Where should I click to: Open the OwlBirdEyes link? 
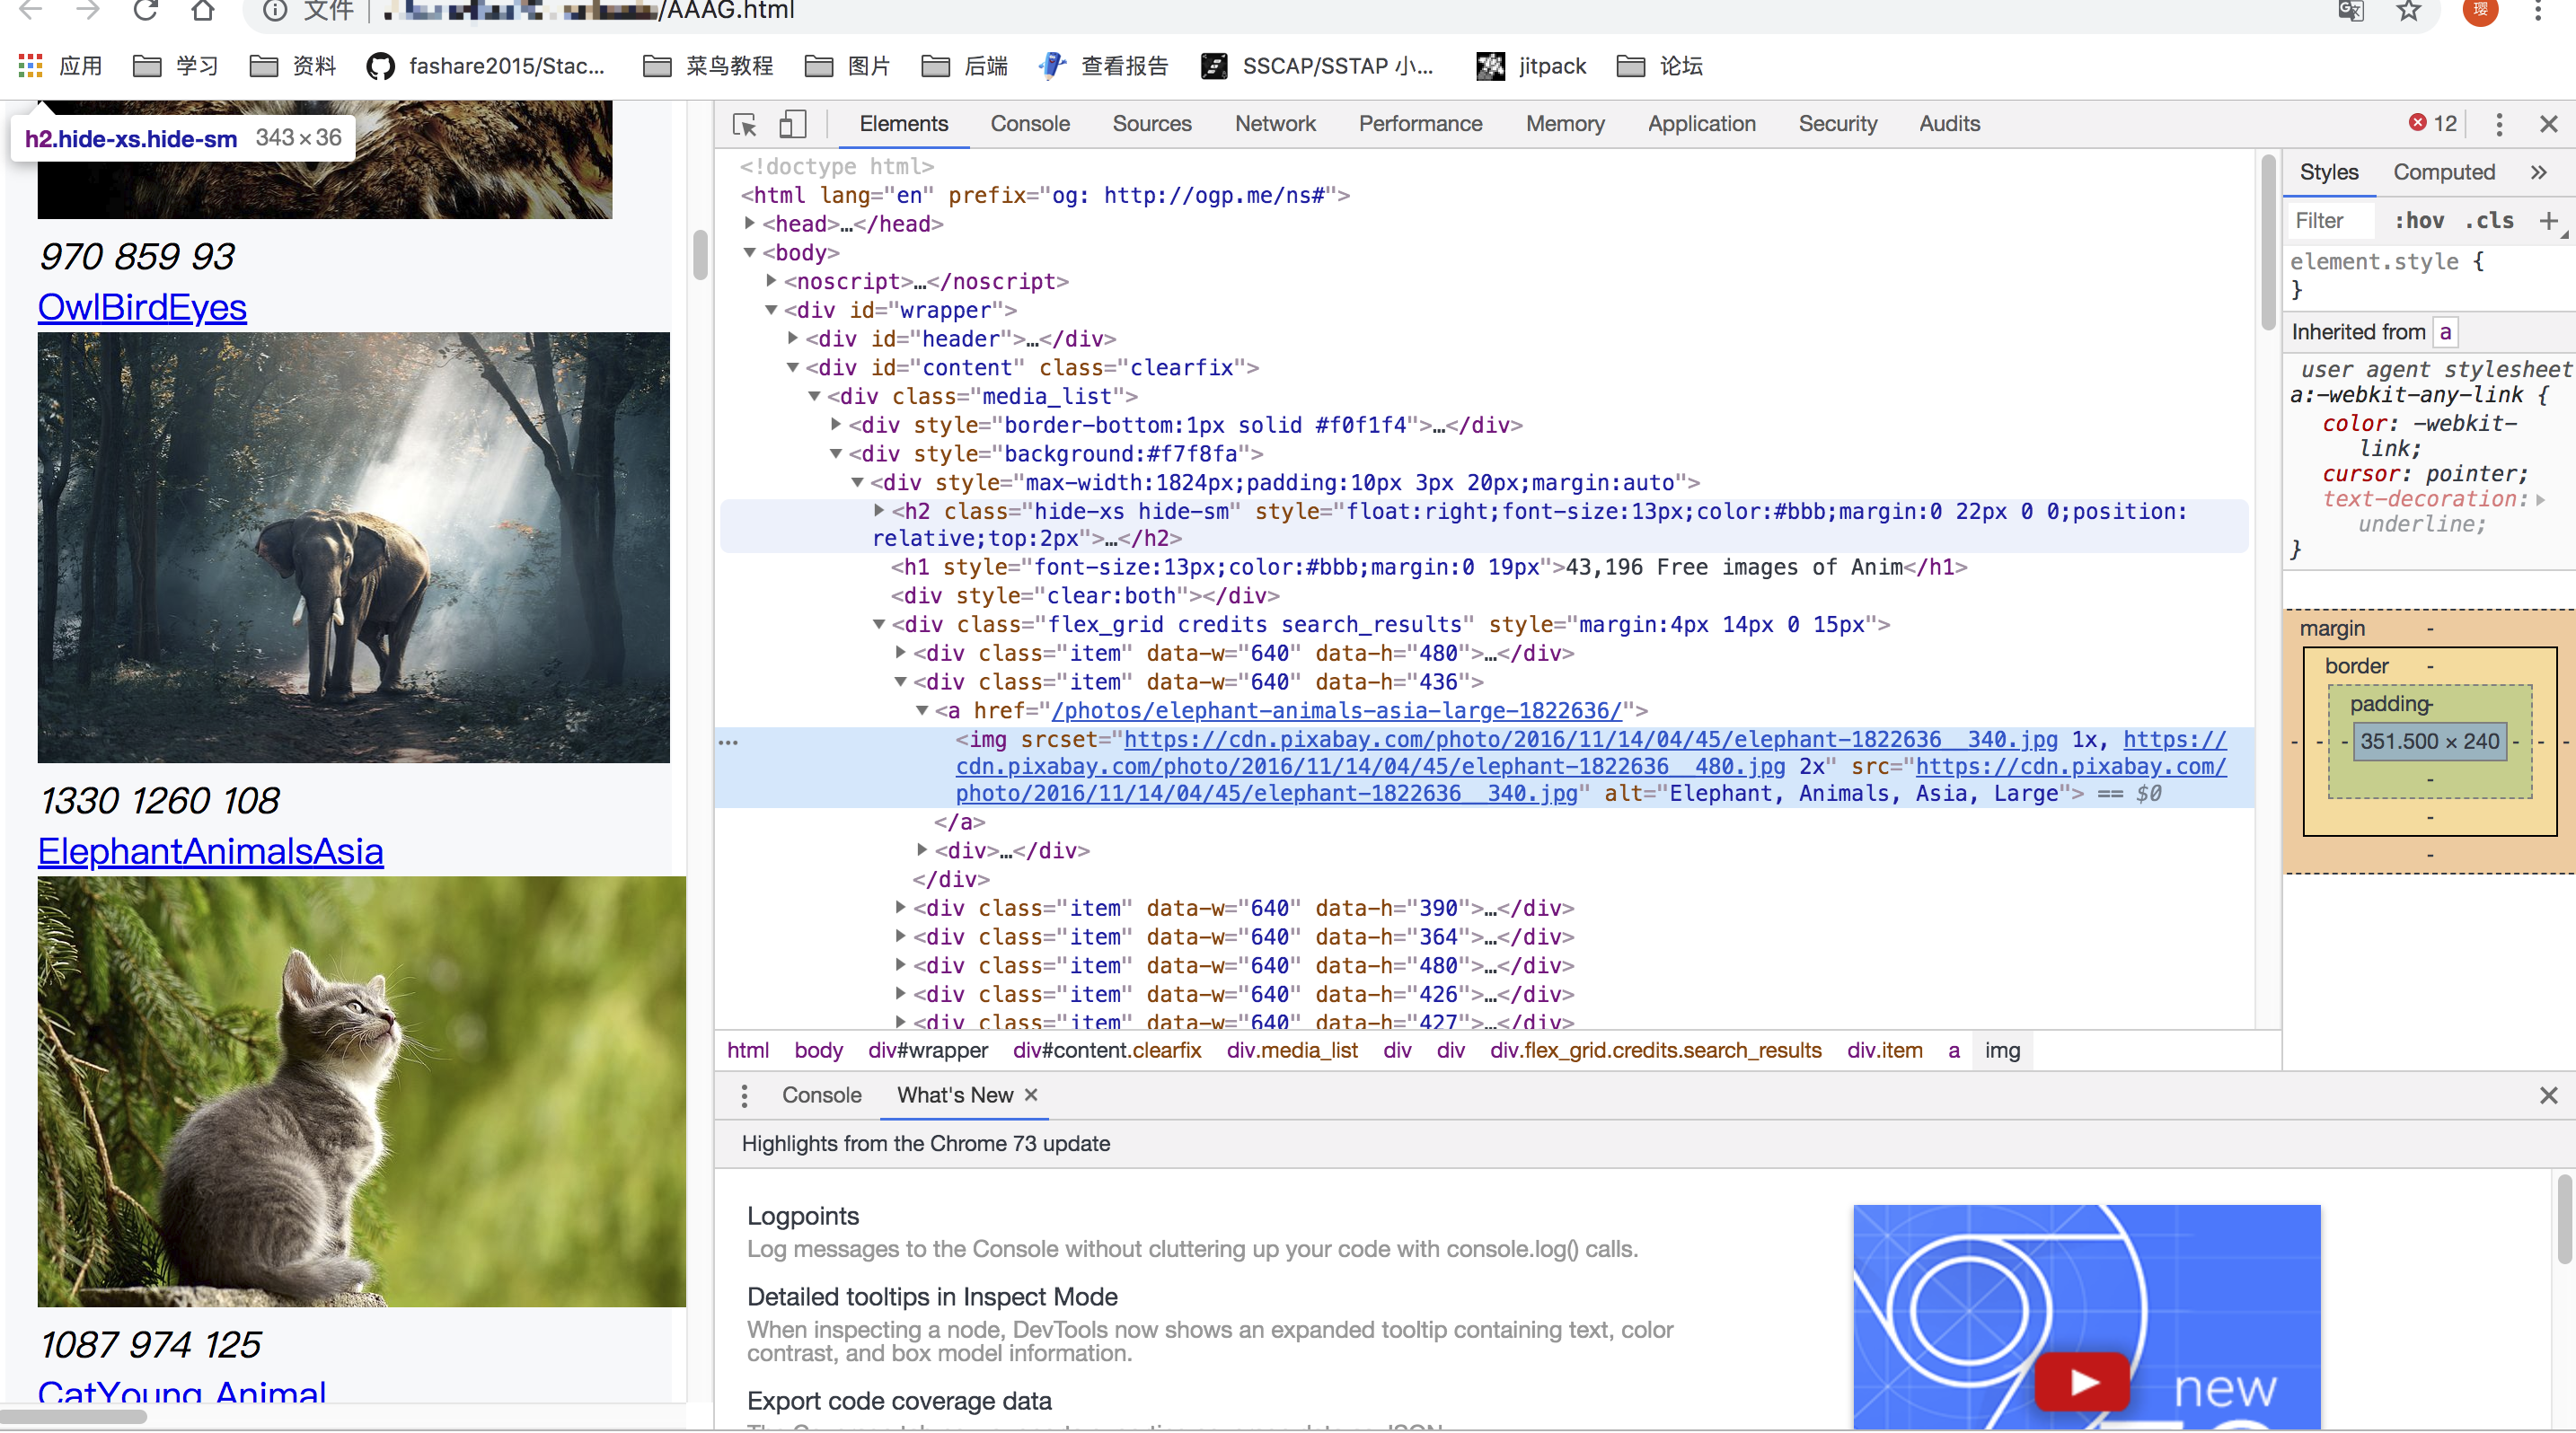click(x=142, y=307)
